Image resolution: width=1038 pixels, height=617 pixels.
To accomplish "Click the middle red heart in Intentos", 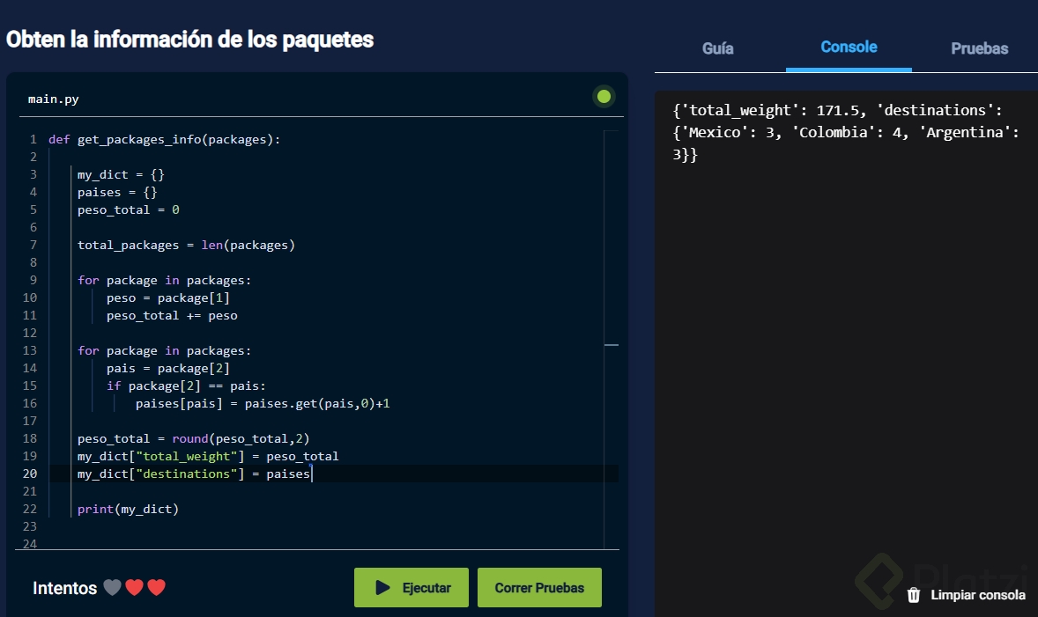I will pos(134,588).
